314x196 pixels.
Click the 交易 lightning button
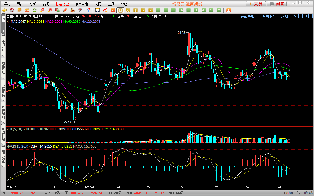click(x=256, y=4)
